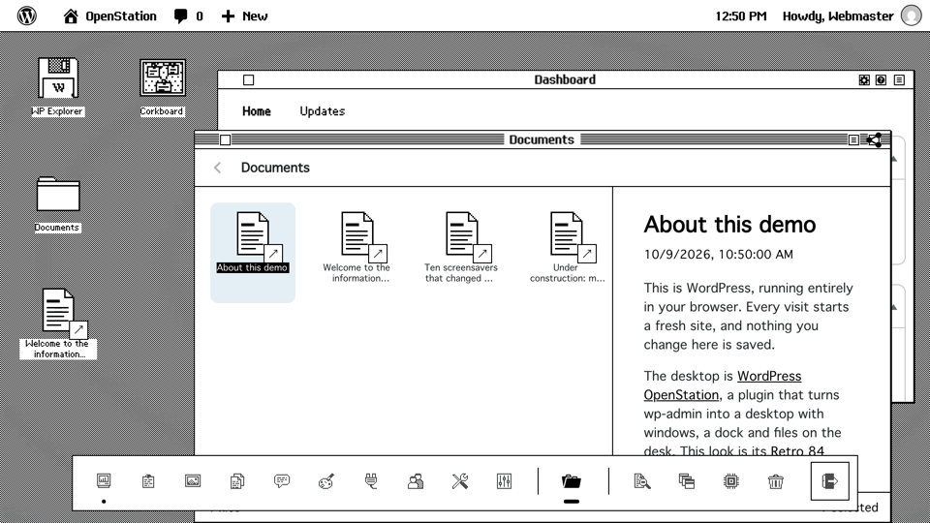This screenshot has width=930, height=523.
Task: Click the lines icon in Dashboard title bar
Action: point(899,80)
